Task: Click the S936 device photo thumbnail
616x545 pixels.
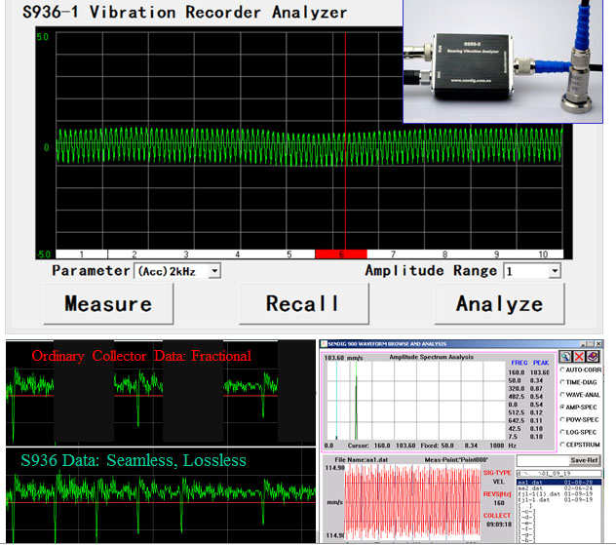Action: click(x=503, y=62)
